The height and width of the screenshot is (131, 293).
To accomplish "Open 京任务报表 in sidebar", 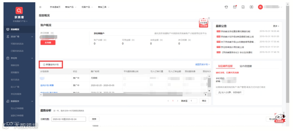I will point(16,94).
